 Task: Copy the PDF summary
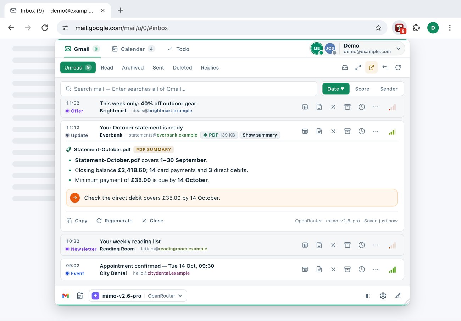pyautogui.click(x=77, y=221)
